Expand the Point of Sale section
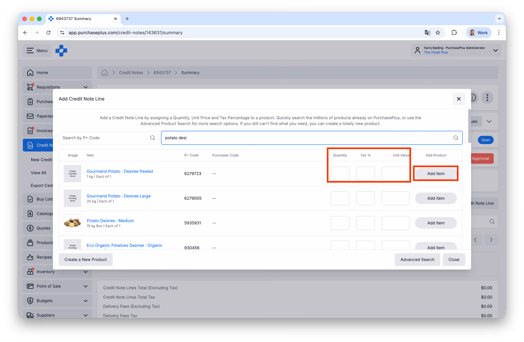Screen dimensions: 524x342 (x=86, y=286)
